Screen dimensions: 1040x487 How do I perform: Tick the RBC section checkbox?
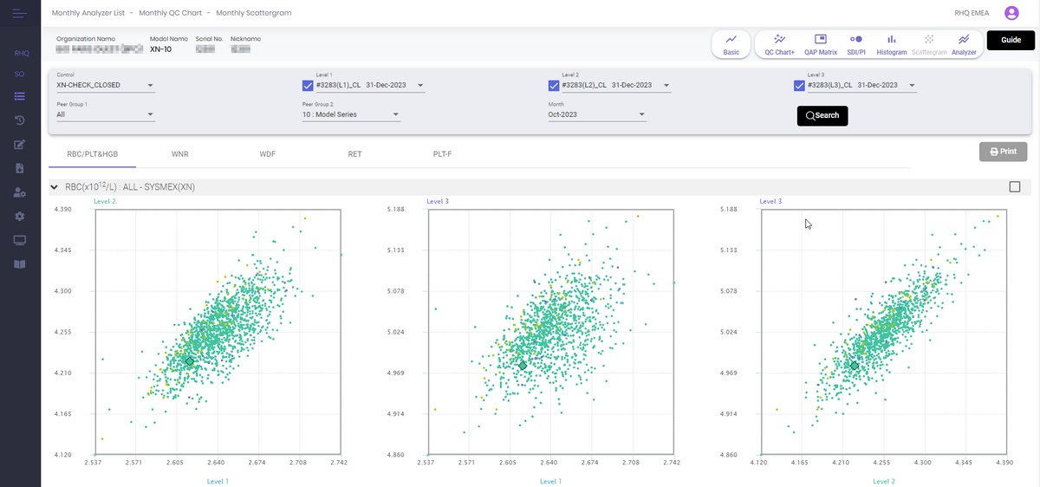click(1015, 186)
